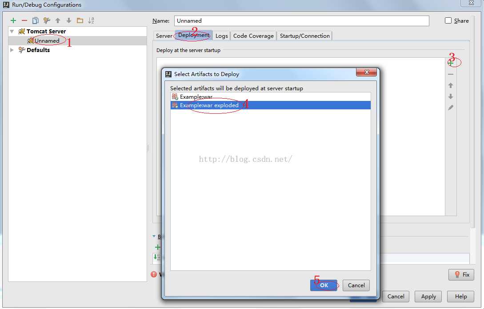Click the Fix button
This screenshot has width=484, height=309.
click(461, 274)
